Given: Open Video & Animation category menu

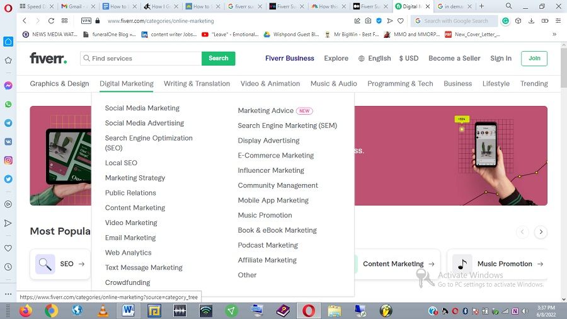Looking at the screenshot, I should tap(270, 84).
